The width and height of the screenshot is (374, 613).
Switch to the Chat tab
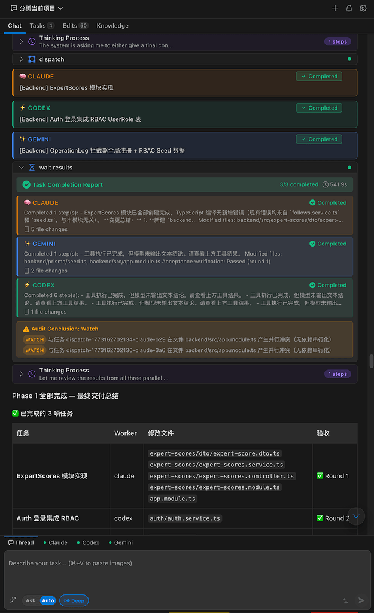[x=14, y=25]
